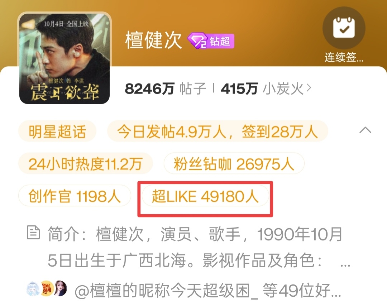
Task: Click the document icon beside 简介
Action: [x=33, y=233]
